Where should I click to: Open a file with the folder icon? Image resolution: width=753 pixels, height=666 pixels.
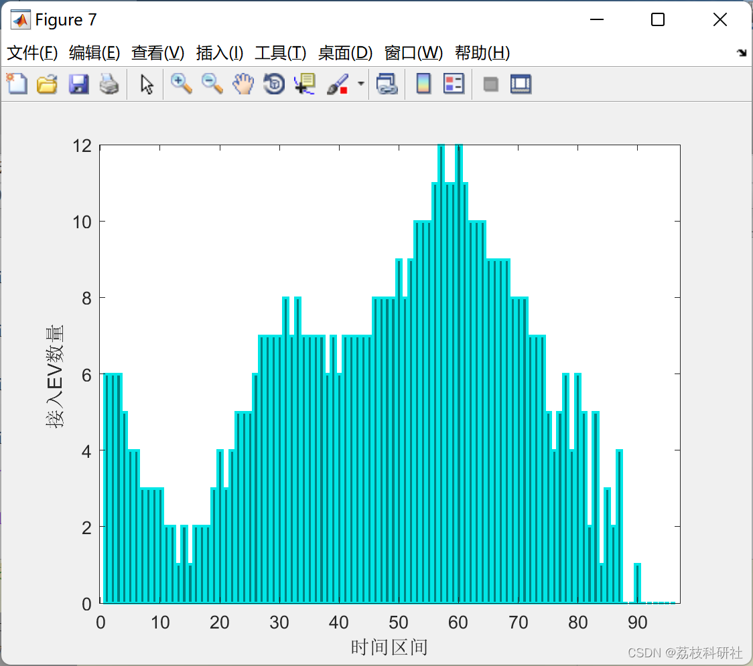[x=47, y=84]
